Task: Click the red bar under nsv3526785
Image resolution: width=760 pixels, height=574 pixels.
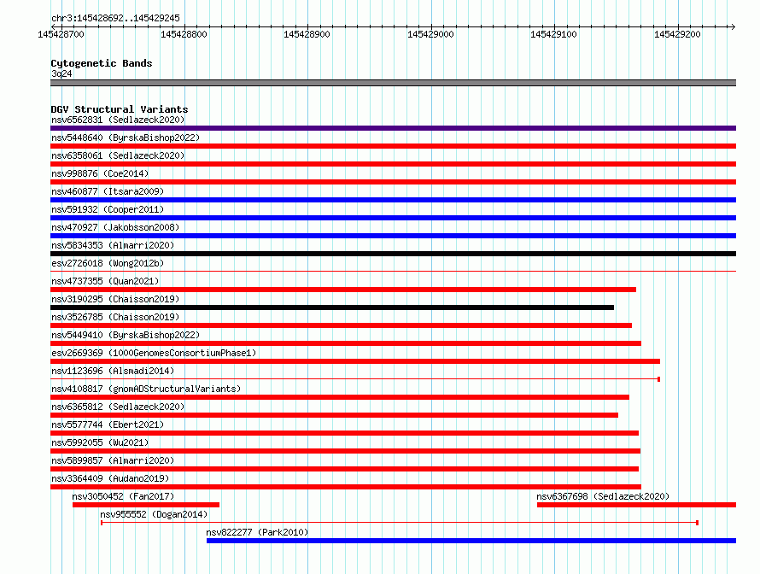Action: (x=342, y=325)
